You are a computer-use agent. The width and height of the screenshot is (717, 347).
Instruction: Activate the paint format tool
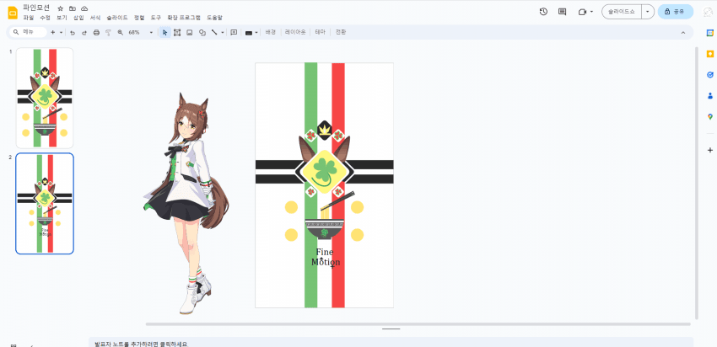[x=108, y=32]
